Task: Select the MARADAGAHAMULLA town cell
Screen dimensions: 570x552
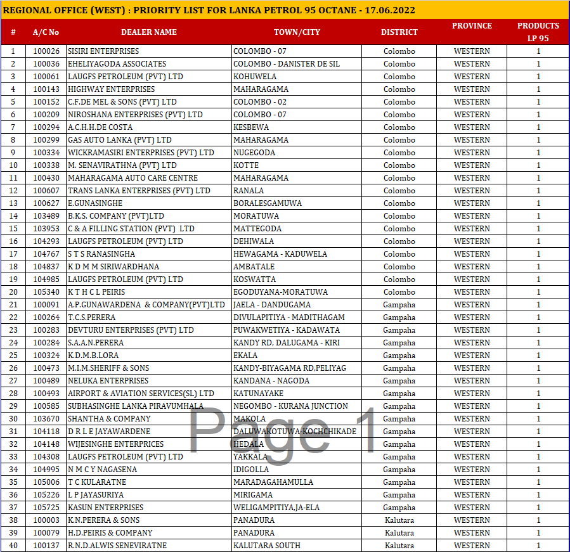Action: (297, 482)
